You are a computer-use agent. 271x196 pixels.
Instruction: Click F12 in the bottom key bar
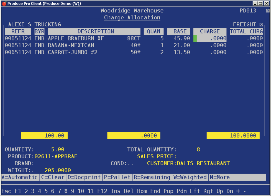point(102,191)
